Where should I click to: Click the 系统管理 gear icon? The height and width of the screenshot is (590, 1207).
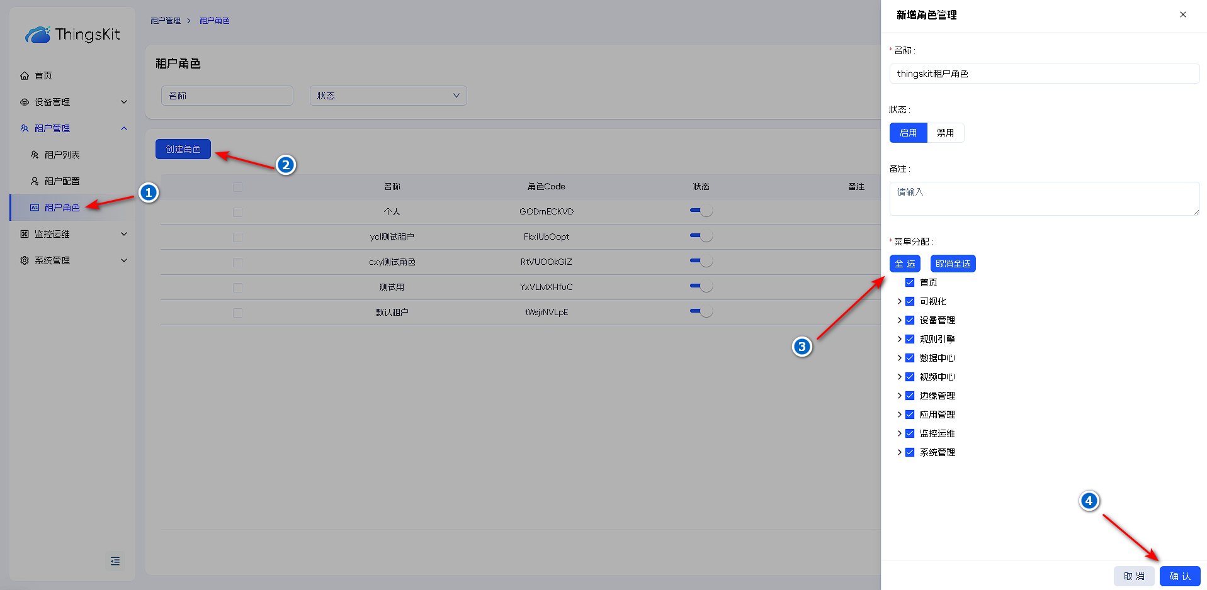[x=25, y=260]
